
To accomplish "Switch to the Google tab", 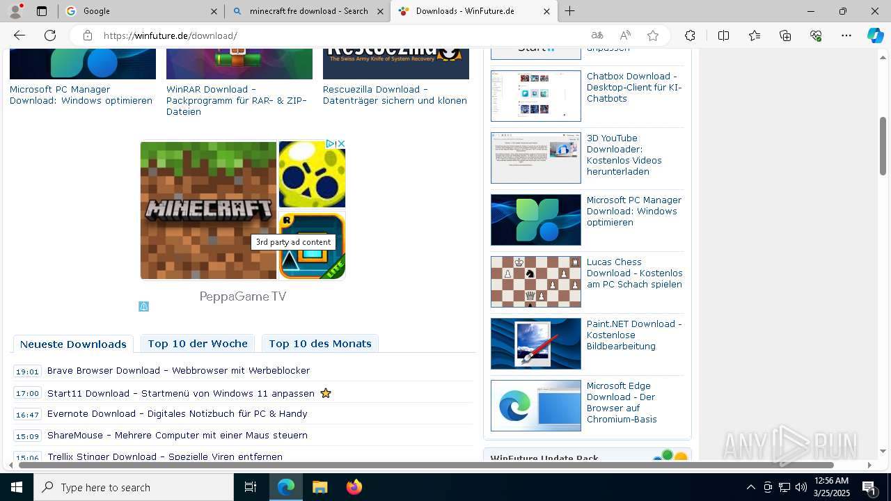I will (x=141, y=11).
